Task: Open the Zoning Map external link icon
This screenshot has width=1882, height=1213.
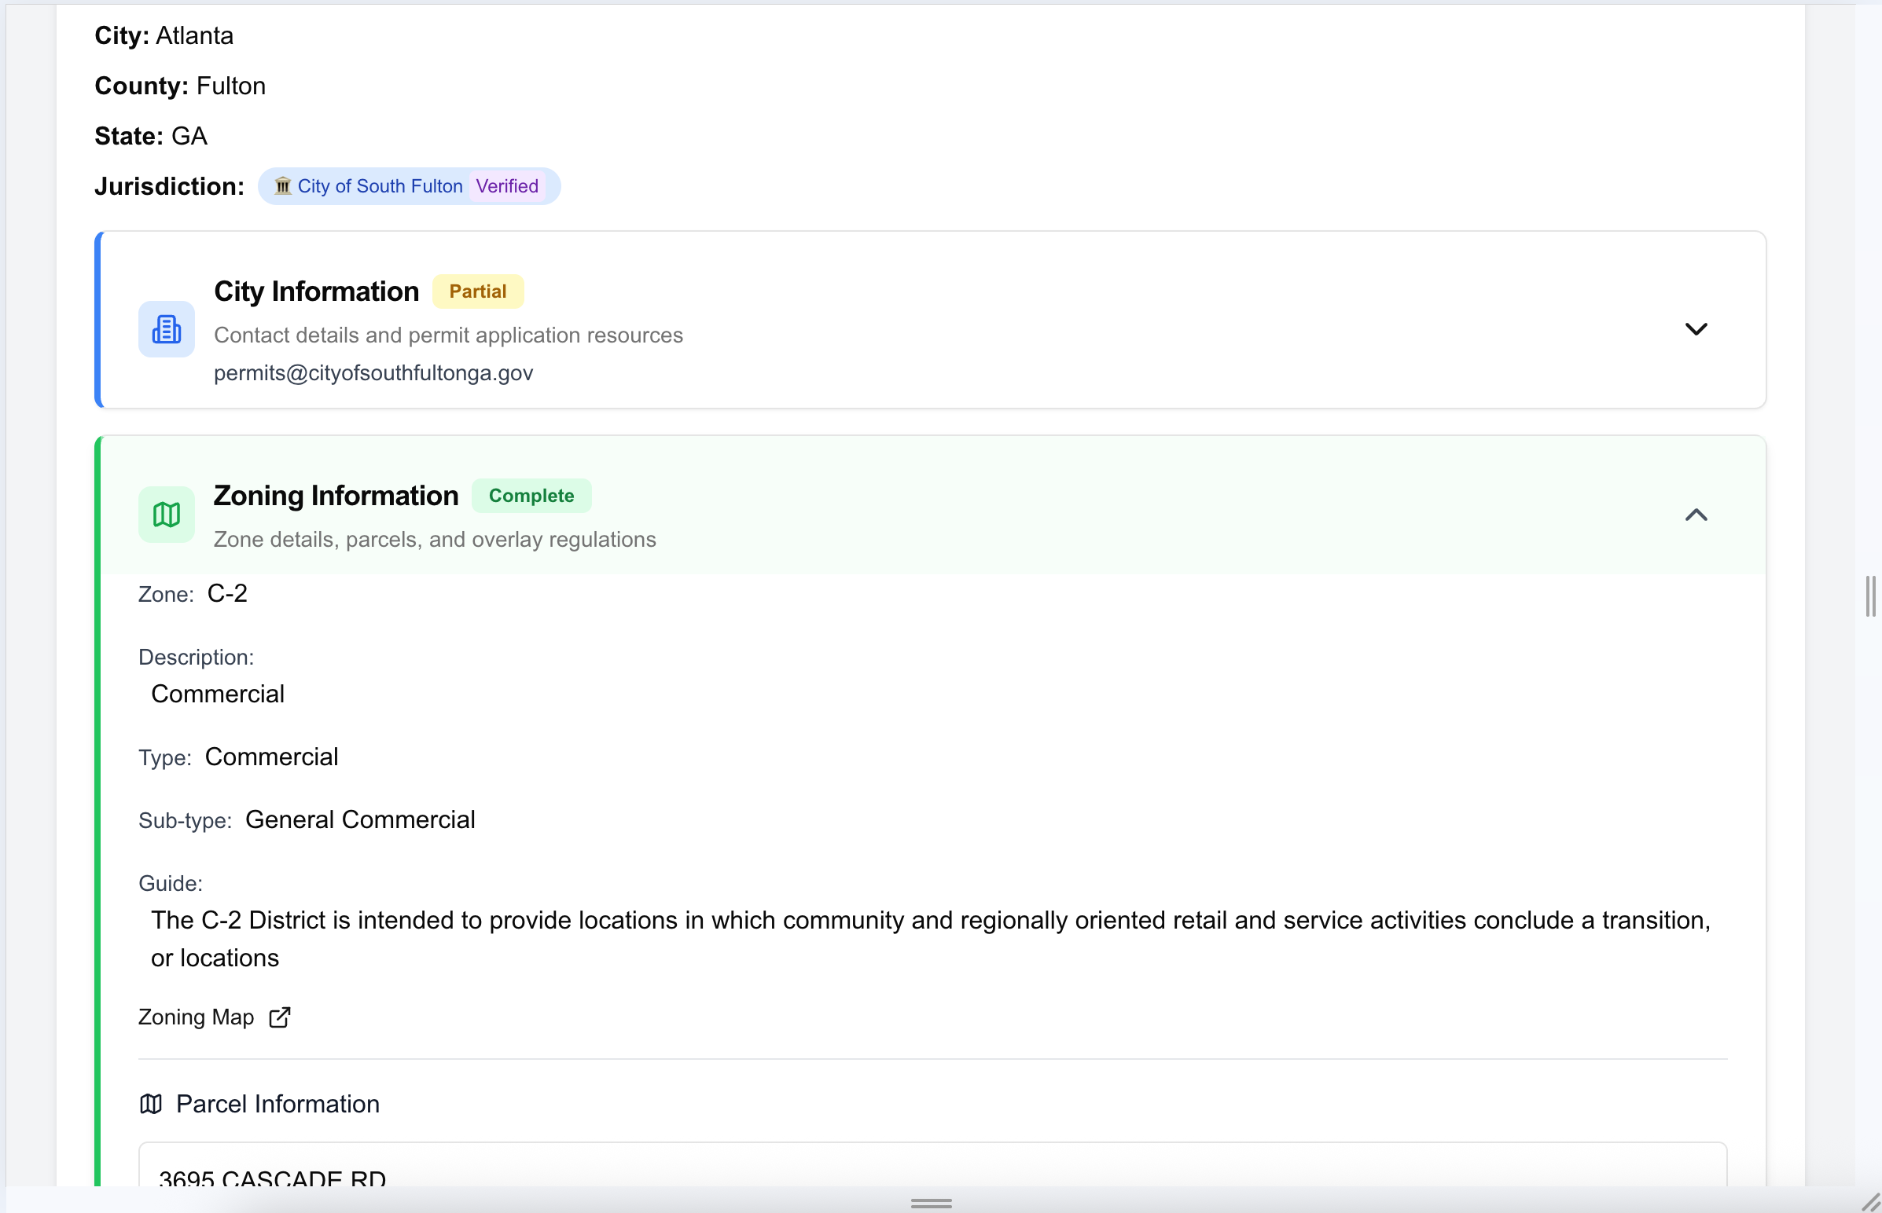Action: (x=279, y=1017)
